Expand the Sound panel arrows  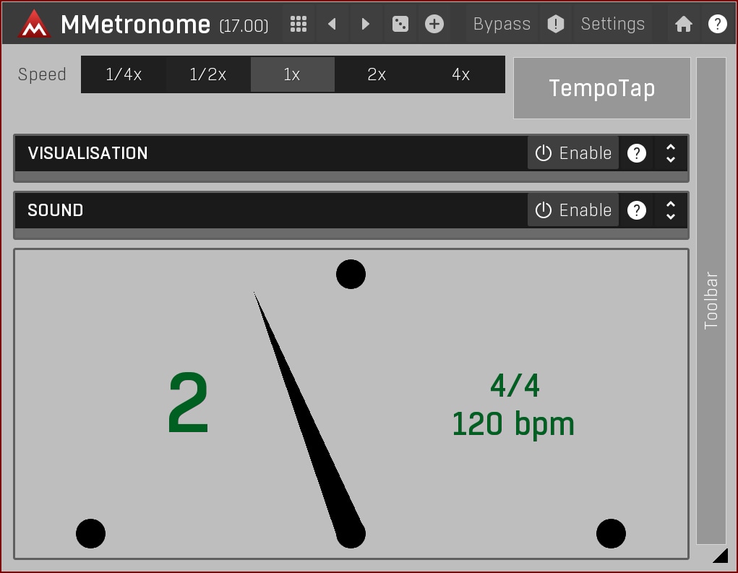pos(671,210)
